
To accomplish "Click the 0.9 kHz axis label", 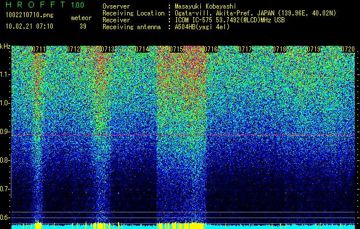I will coord(5,132).
